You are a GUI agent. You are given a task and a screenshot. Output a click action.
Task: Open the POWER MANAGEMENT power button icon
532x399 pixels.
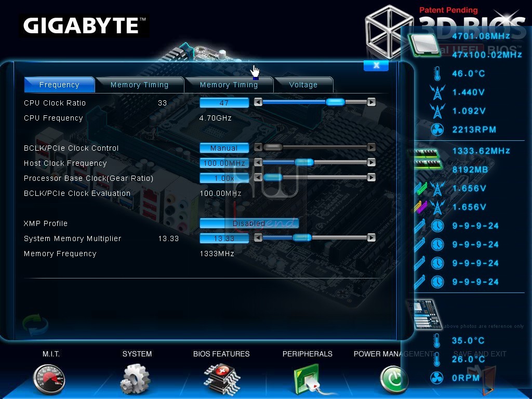pos(394,379)
